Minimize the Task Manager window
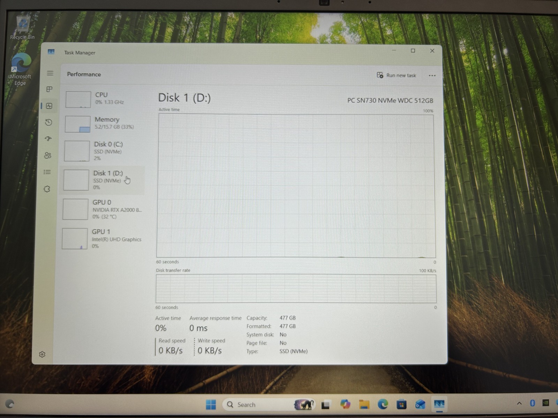The height and width of the screenshot is (418, 558). click(x=394, y=51)
